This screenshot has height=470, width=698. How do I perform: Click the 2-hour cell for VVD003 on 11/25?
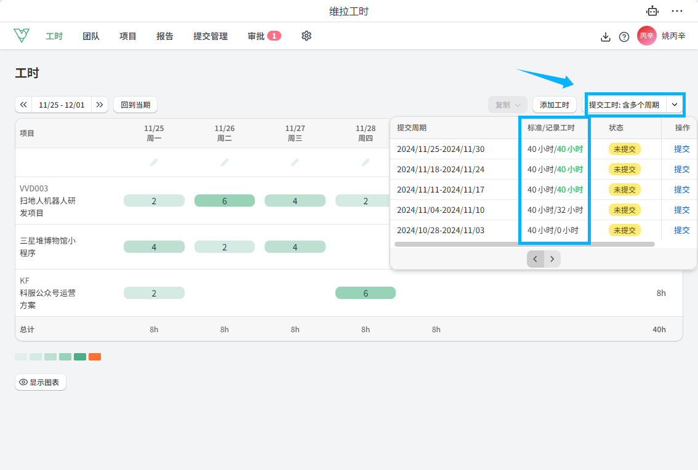(x=154, y=201)
